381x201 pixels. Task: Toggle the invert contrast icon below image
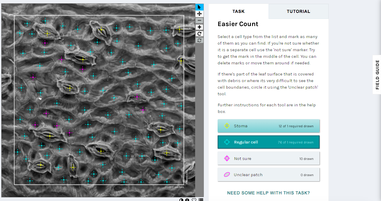tap(181, 200)
